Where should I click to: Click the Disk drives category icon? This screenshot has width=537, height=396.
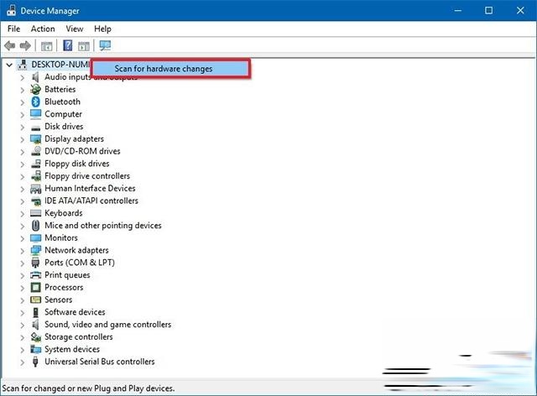click(35, 128)
